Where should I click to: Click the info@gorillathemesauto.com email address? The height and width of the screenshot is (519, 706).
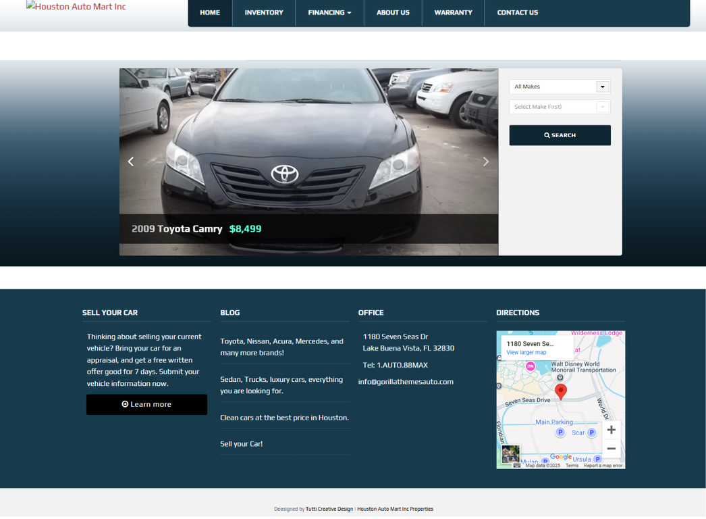coord(406,382)
